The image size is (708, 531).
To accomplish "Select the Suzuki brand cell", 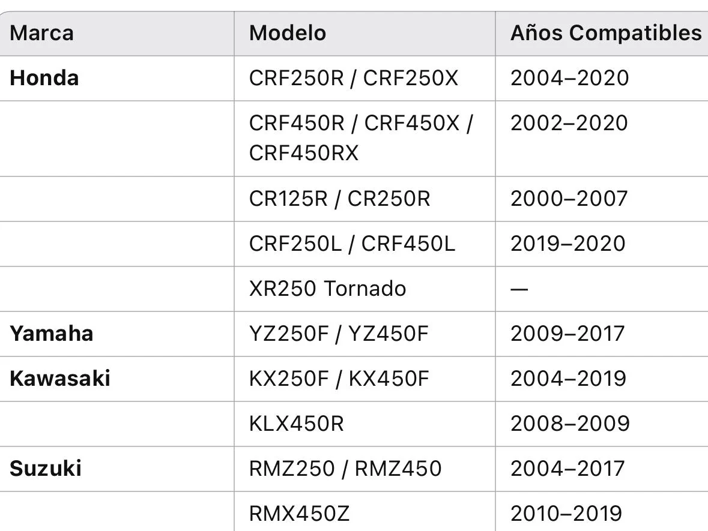I will coord(116,469).
